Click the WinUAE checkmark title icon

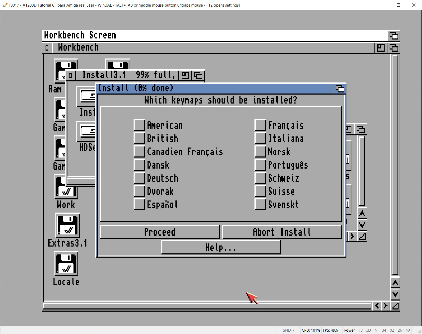click(x=5, y=5)
